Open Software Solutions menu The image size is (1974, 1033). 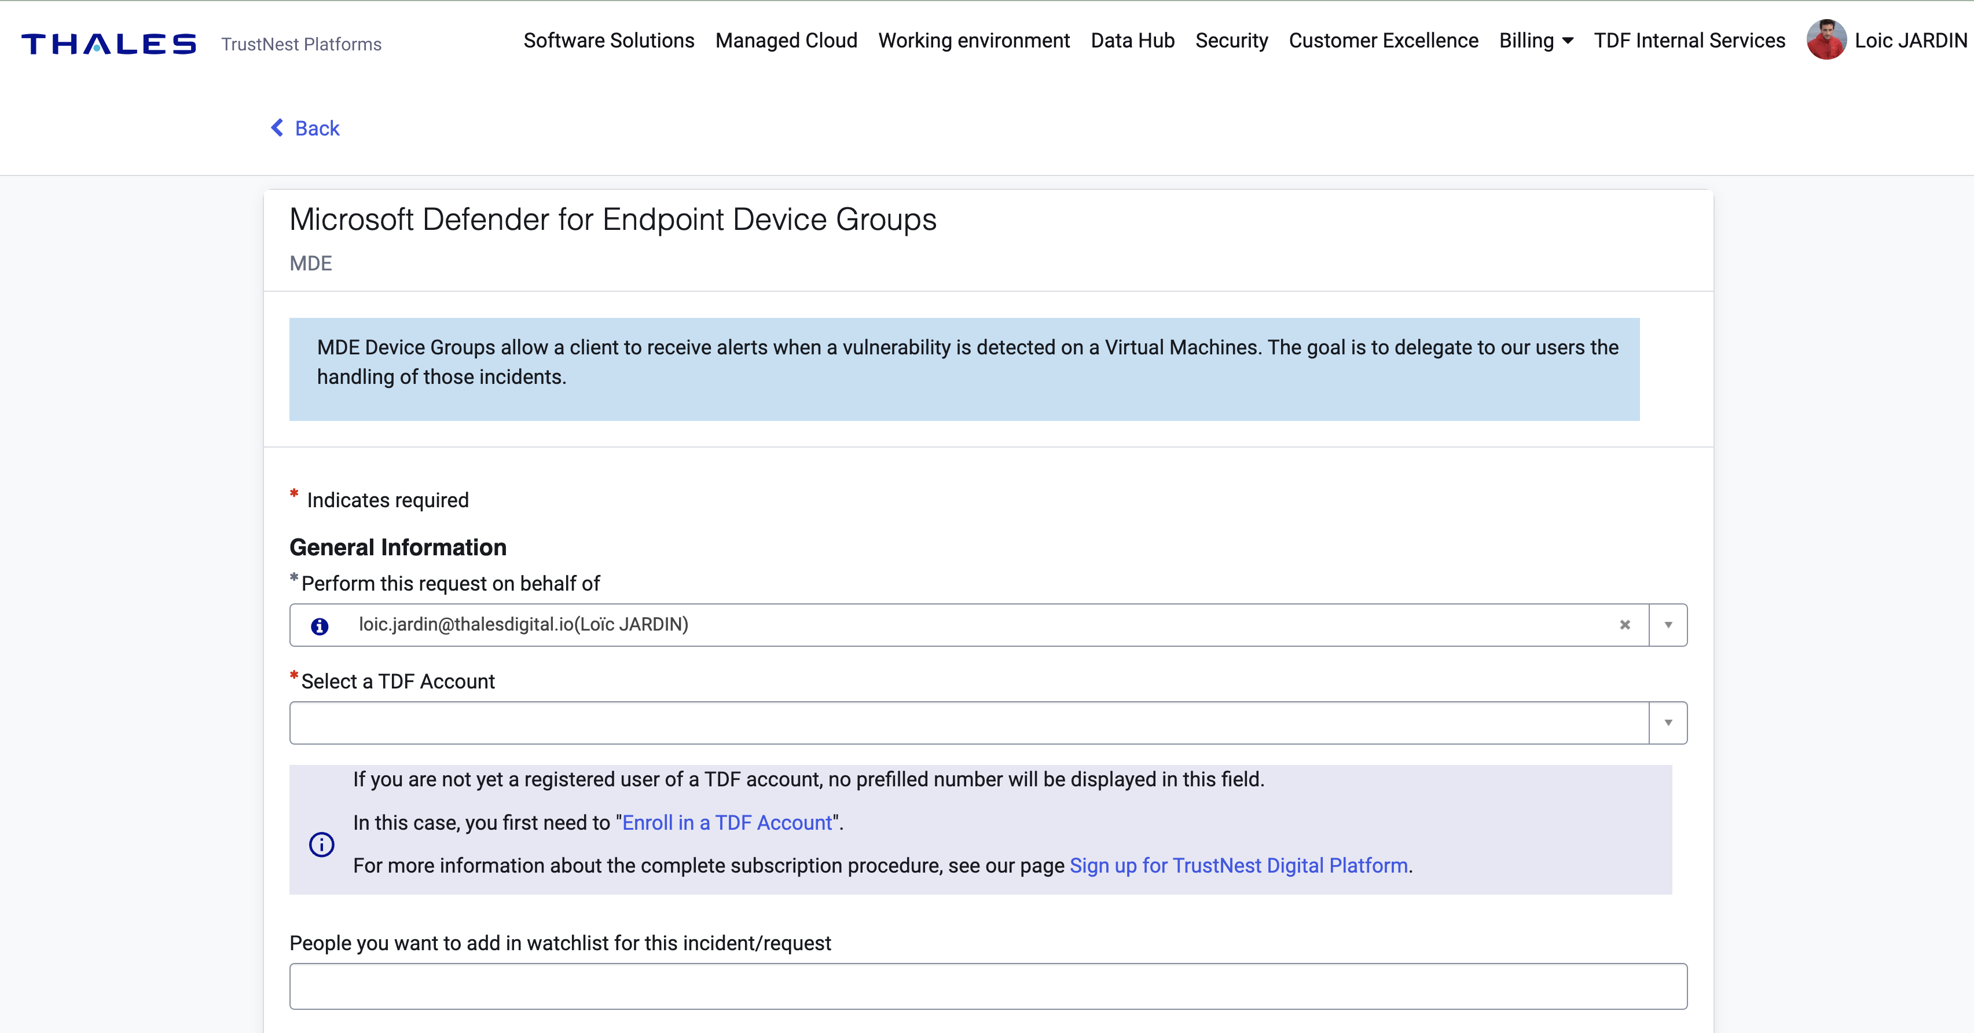609,41
